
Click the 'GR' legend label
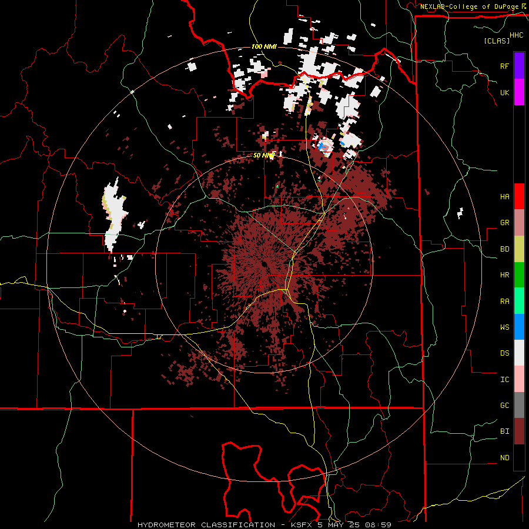[x=504, y=223]
